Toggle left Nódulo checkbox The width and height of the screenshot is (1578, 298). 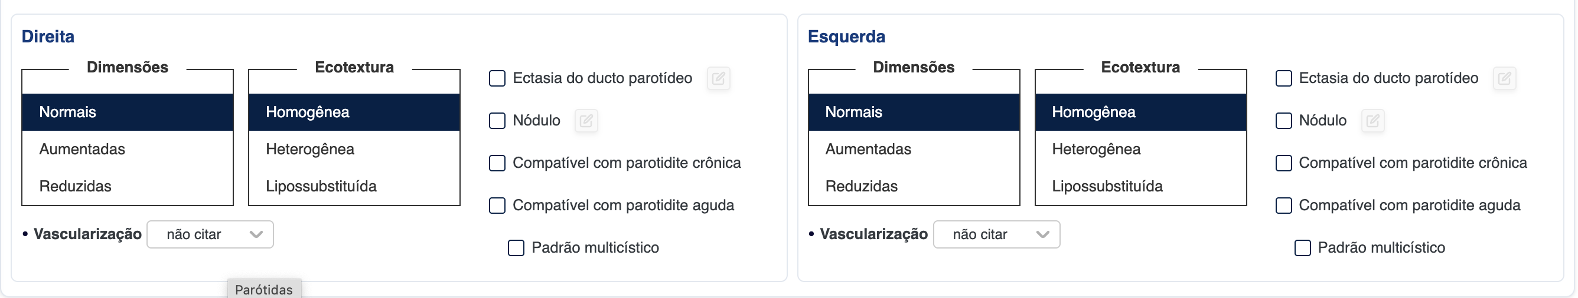coord(1283,121)
